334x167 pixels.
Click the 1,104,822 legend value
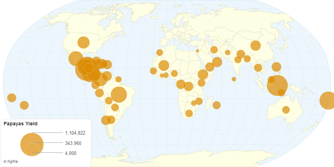(75, 133)
